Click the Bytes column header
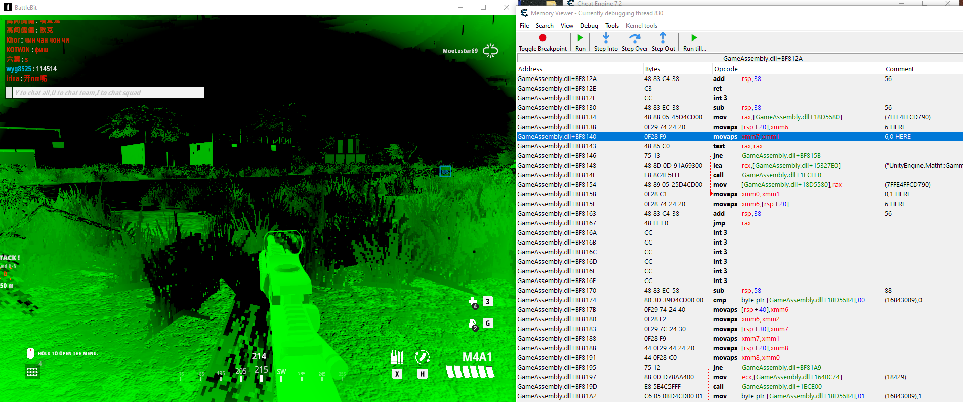 tap(678, 69)
